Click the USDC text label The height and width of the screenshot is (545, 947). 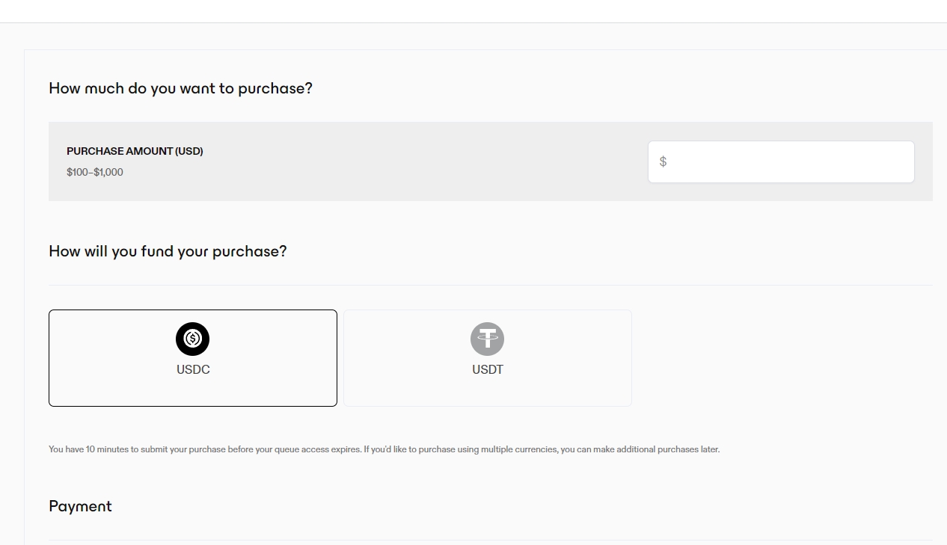coord(193,369)
